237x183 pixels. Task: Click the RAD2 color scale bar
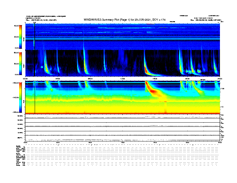(20, 36)
